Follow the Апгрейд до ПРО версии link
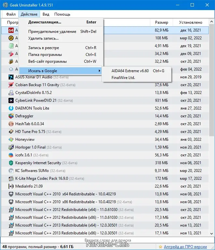215x250 pixels. [x=185, y=247]
